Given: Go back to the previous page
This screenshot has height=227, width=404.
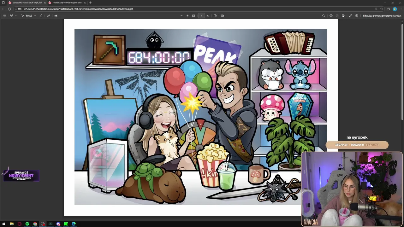Looking at the screenshot, I should pos(3,9).
